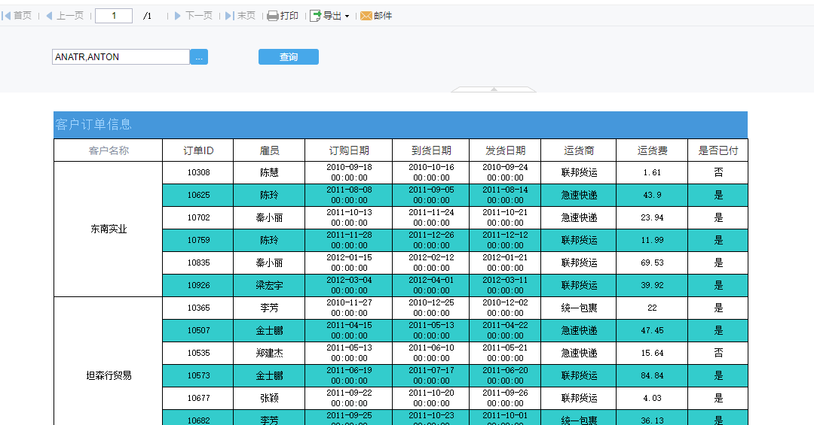Click freight value 39.92
The image size is (814, 425).
click(652, 286)
